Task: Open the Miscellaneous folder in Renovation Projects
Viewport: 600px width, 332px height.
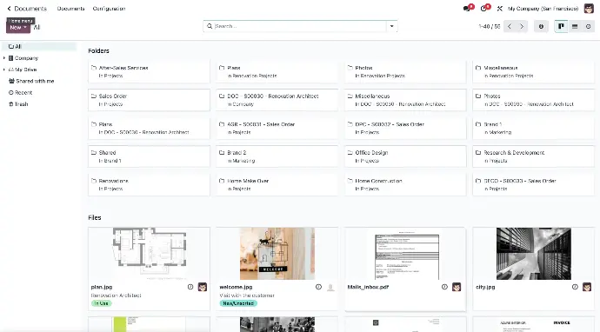Action: click(x=533, y=71)
